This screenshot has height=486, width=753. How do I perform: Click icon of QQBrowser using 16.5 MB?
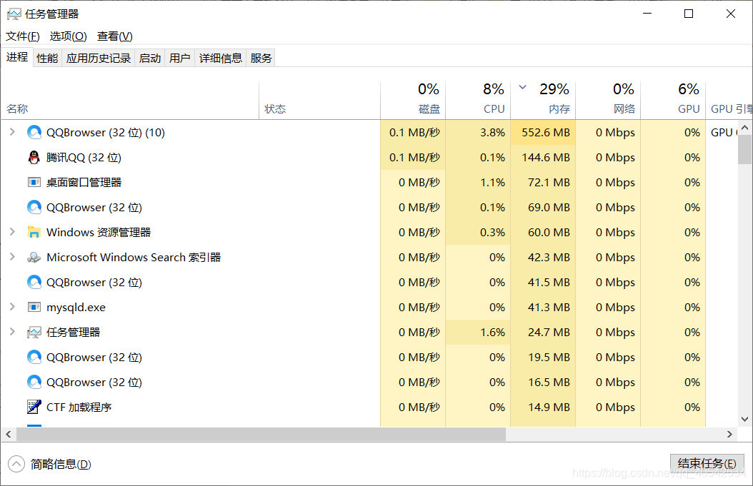tap(34, 382)
